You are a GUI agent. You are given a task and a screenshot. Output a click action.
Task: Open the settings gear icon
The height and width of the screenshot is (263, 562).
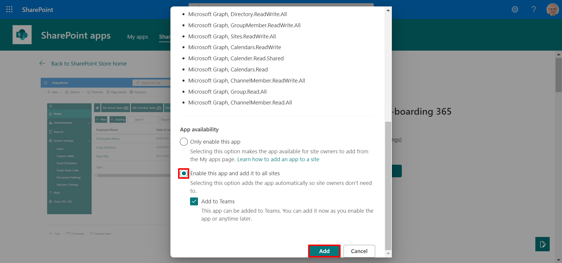point(515,9)
